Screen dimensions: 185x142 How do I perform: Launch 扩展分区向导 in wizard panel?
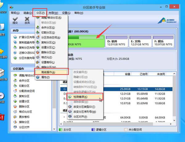pyautogui.click(x=24, y=37)
